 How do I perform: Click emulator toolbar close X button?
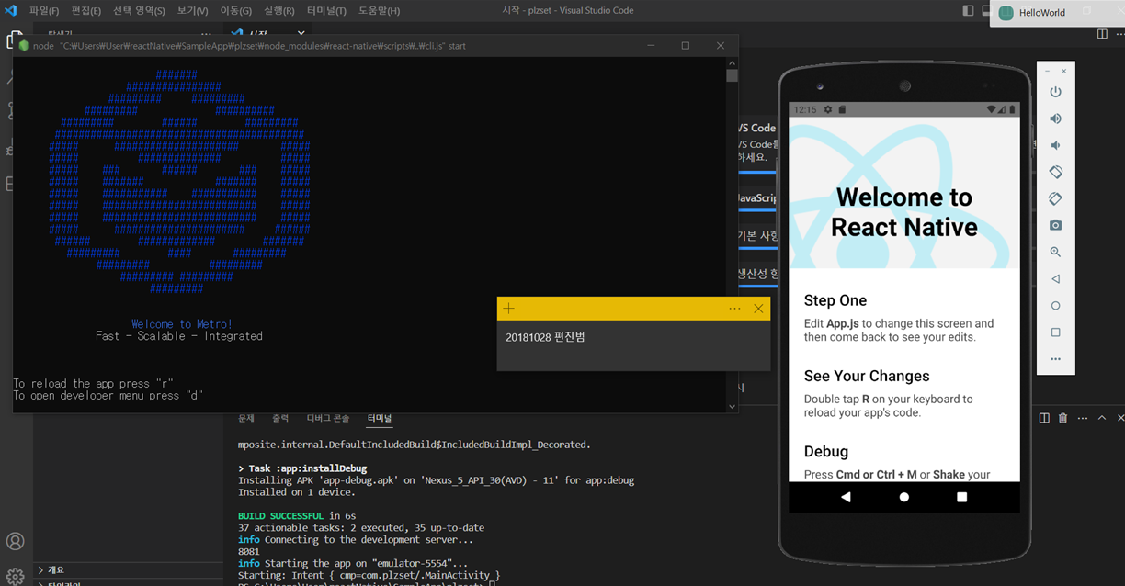1064,71
